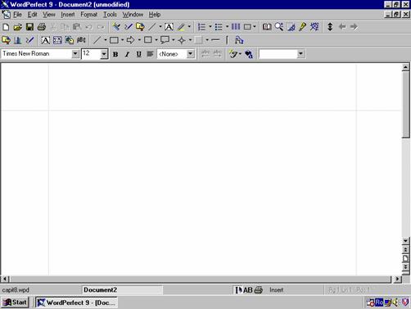The height and width of the screenshot is (309, 411).
Task: Toggle Bold formatting
Action: click(x=115, y=54)
